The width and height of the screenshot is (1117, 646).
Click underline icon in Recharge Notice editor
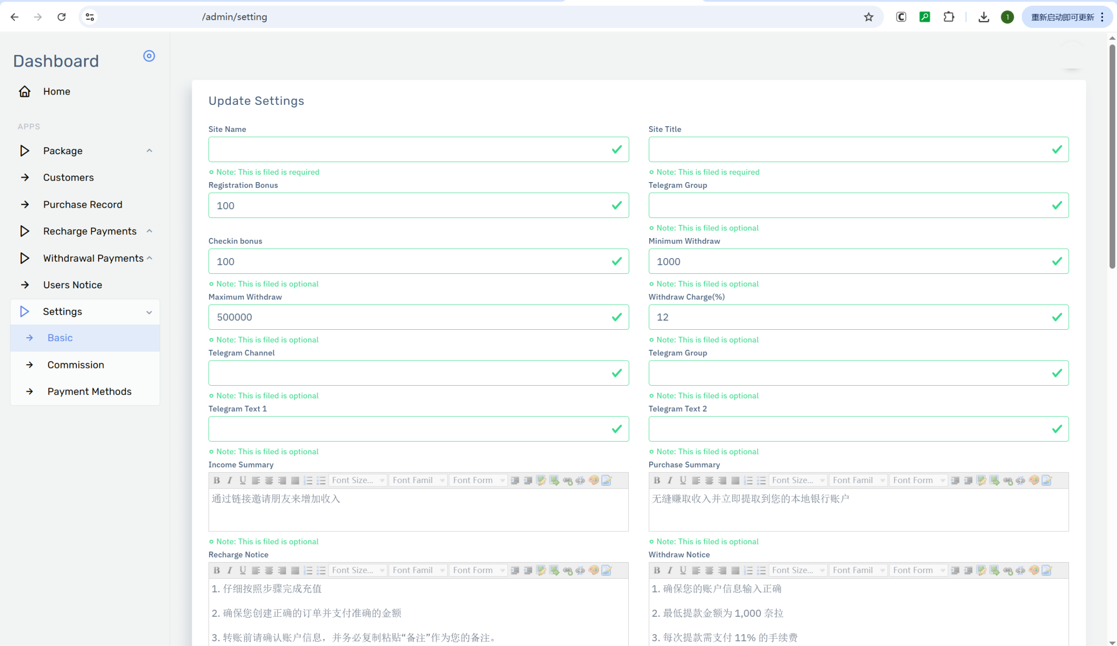(242, 570)
